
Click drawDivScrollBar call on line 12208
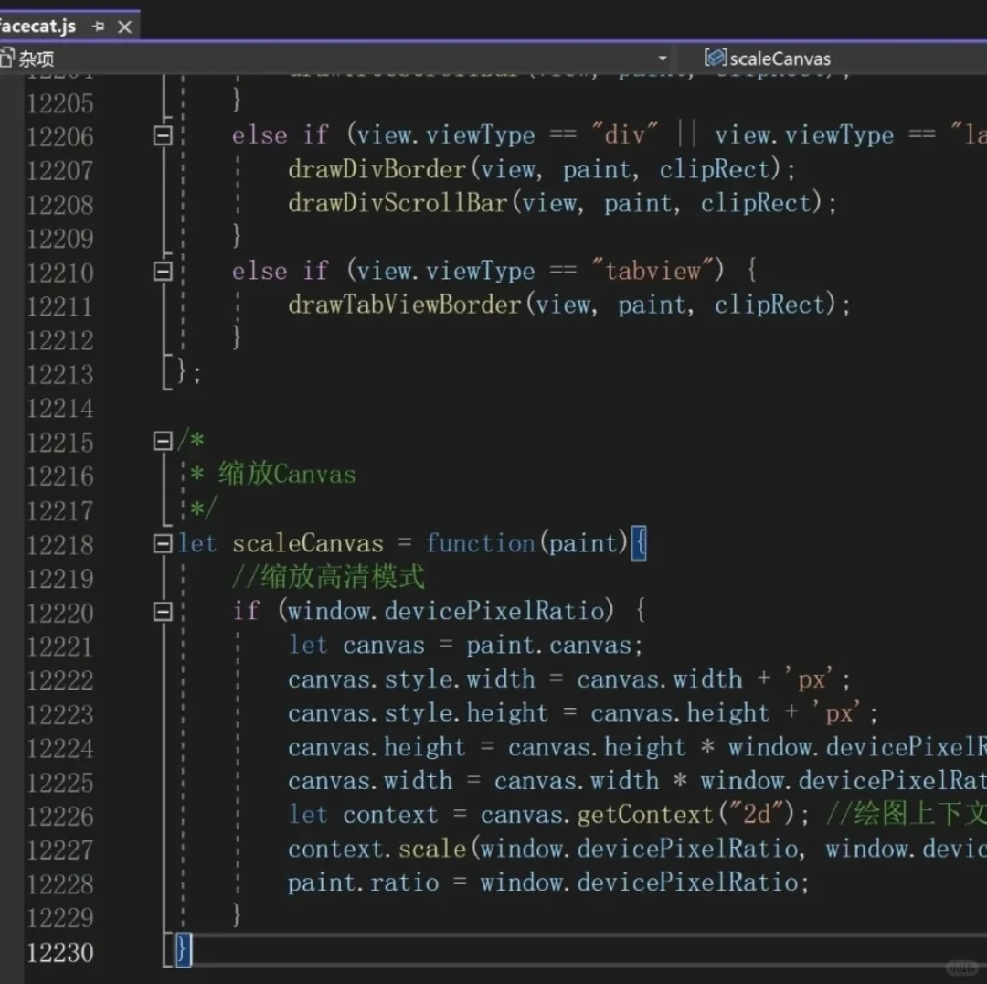click(398, 203)
